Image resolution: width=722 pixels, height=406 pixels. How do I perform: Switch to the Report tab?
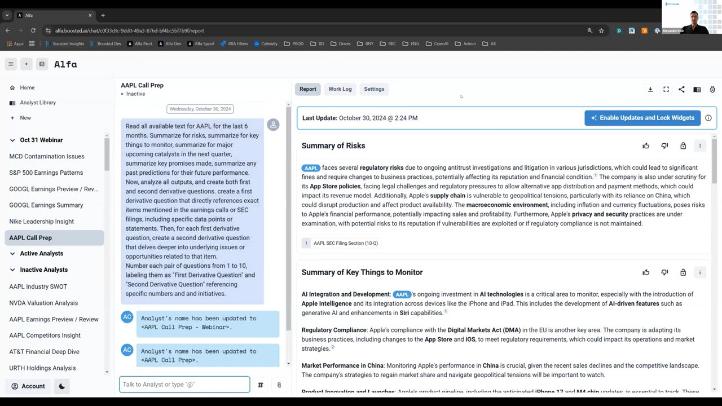(308, 89)
